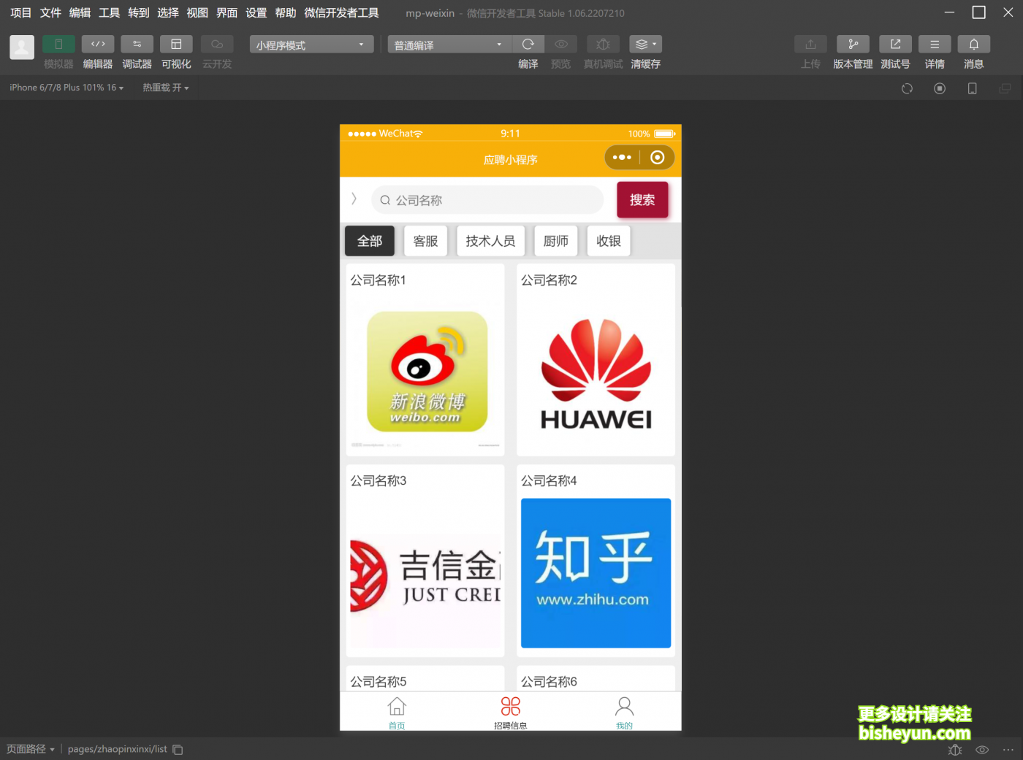Open the iPhone 6/7/8 Plus device dropdown
This screenshot has height=760, width=1023.
pos(66,88)
